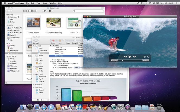
Task: Click the Finder back arrow button
Action: [7, 11]
